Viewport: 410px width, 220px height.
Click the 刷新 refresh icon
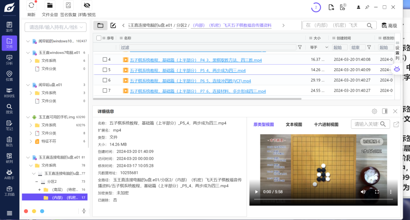(x=31, y=6)
